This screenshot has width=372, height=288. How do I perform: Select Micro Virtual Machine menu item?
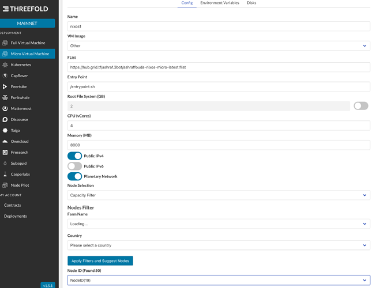click(x=27, y=54)
